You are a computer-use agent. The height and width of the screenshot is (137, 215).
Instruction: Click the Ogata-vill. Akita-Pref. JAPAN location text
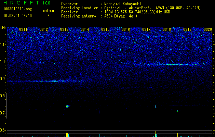(152, 8)
